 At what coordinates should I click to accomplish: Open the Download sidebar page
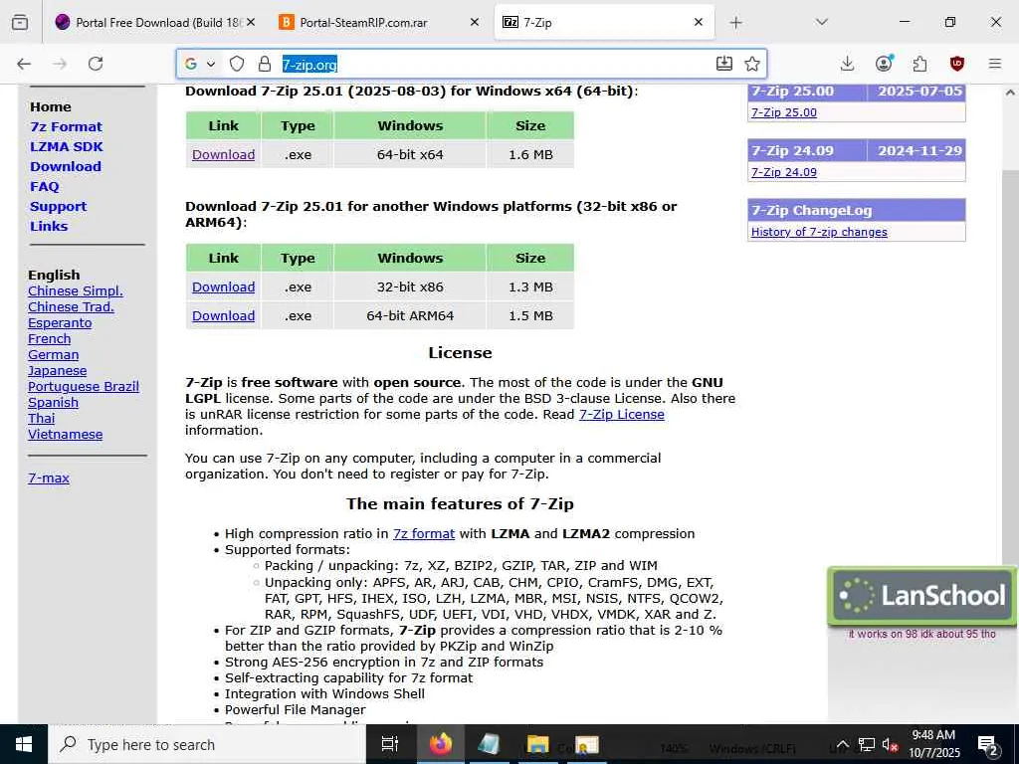(66, 166)
